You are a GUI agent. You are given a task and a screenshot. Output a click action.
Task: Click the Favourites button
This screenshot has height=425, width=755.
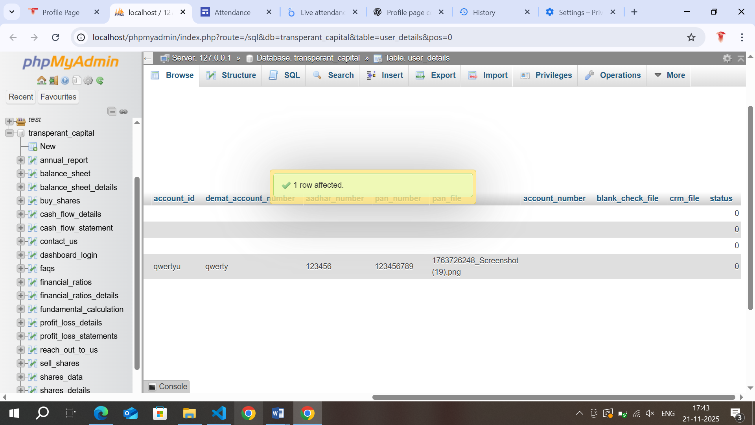click(58, 97)
